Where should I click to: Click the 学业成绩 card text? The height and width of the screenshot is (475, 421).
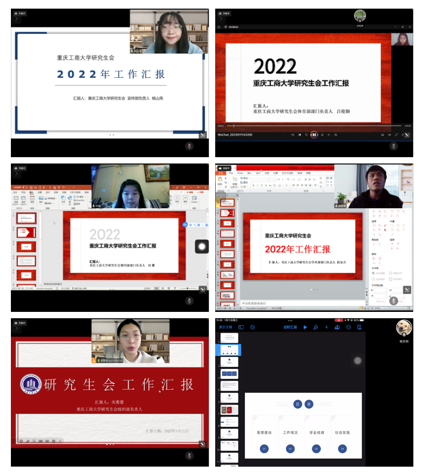pos(316,432)
